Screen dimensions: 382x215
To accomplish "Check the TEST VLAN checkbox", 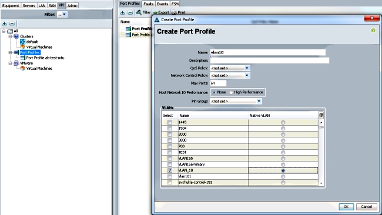I will coord(170,152).
